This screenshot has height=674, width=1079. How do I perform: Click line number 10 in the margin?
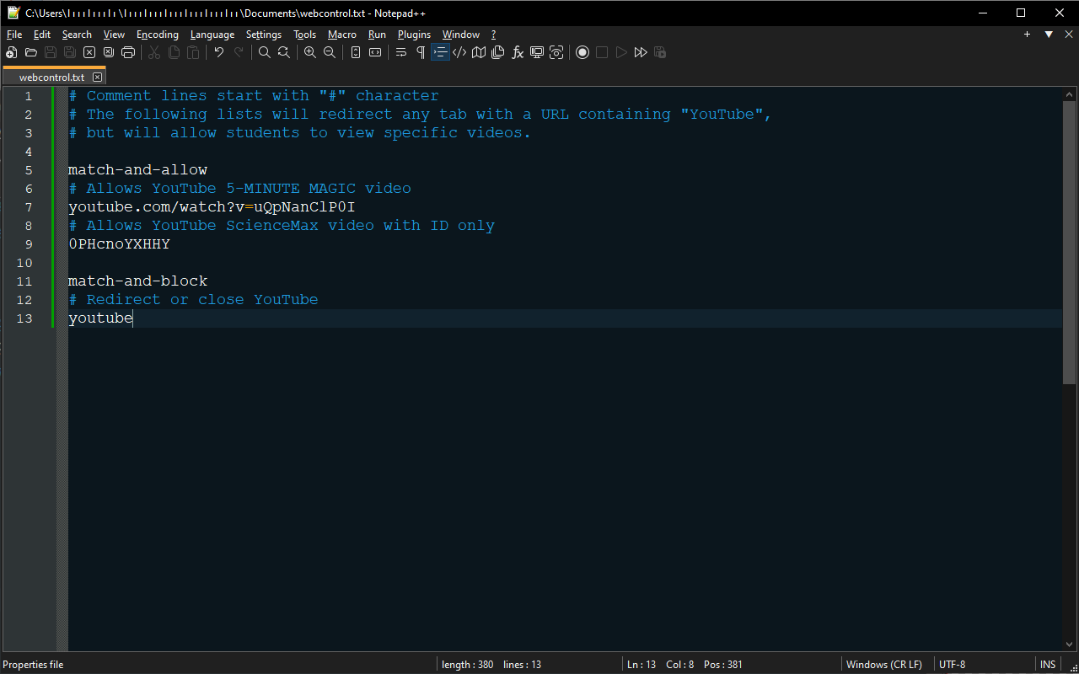pos(24,262)
